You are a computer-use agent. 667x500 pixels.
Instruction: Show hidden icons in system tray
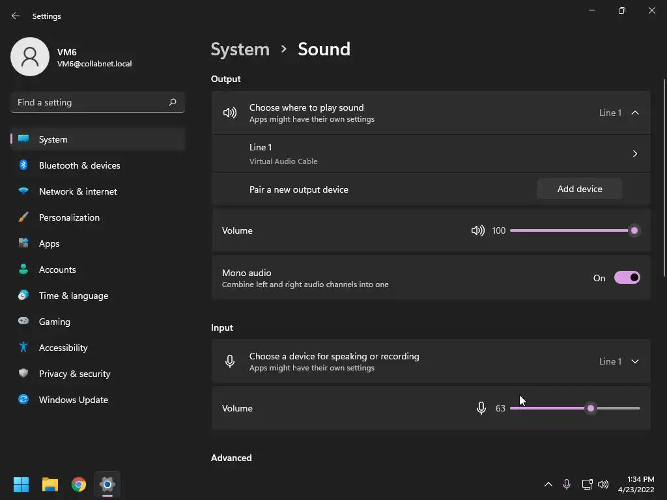point(548,484)
